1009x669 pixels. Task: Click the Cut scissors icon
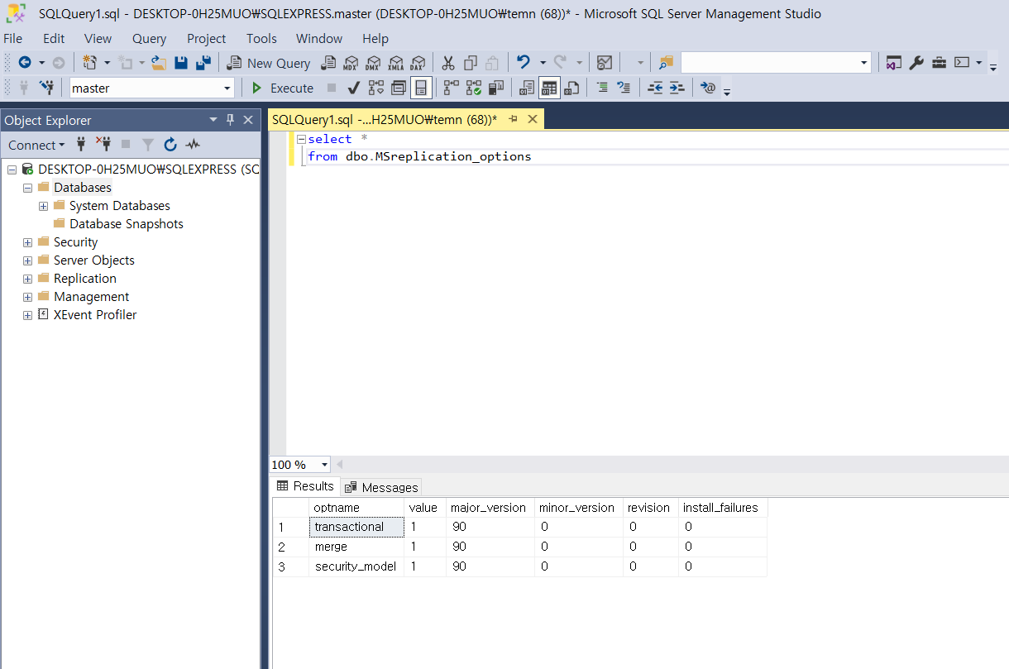(448, 63)
